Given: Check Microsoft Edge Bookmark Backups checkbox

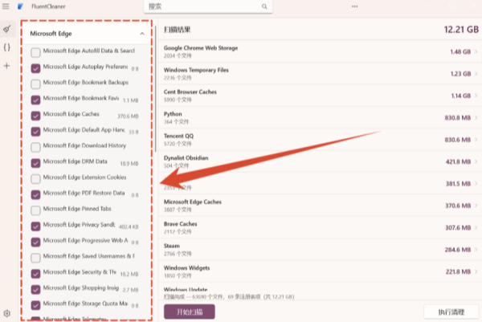Looking at the screenshot, I should pyautogui.click(x=35, y=84).
